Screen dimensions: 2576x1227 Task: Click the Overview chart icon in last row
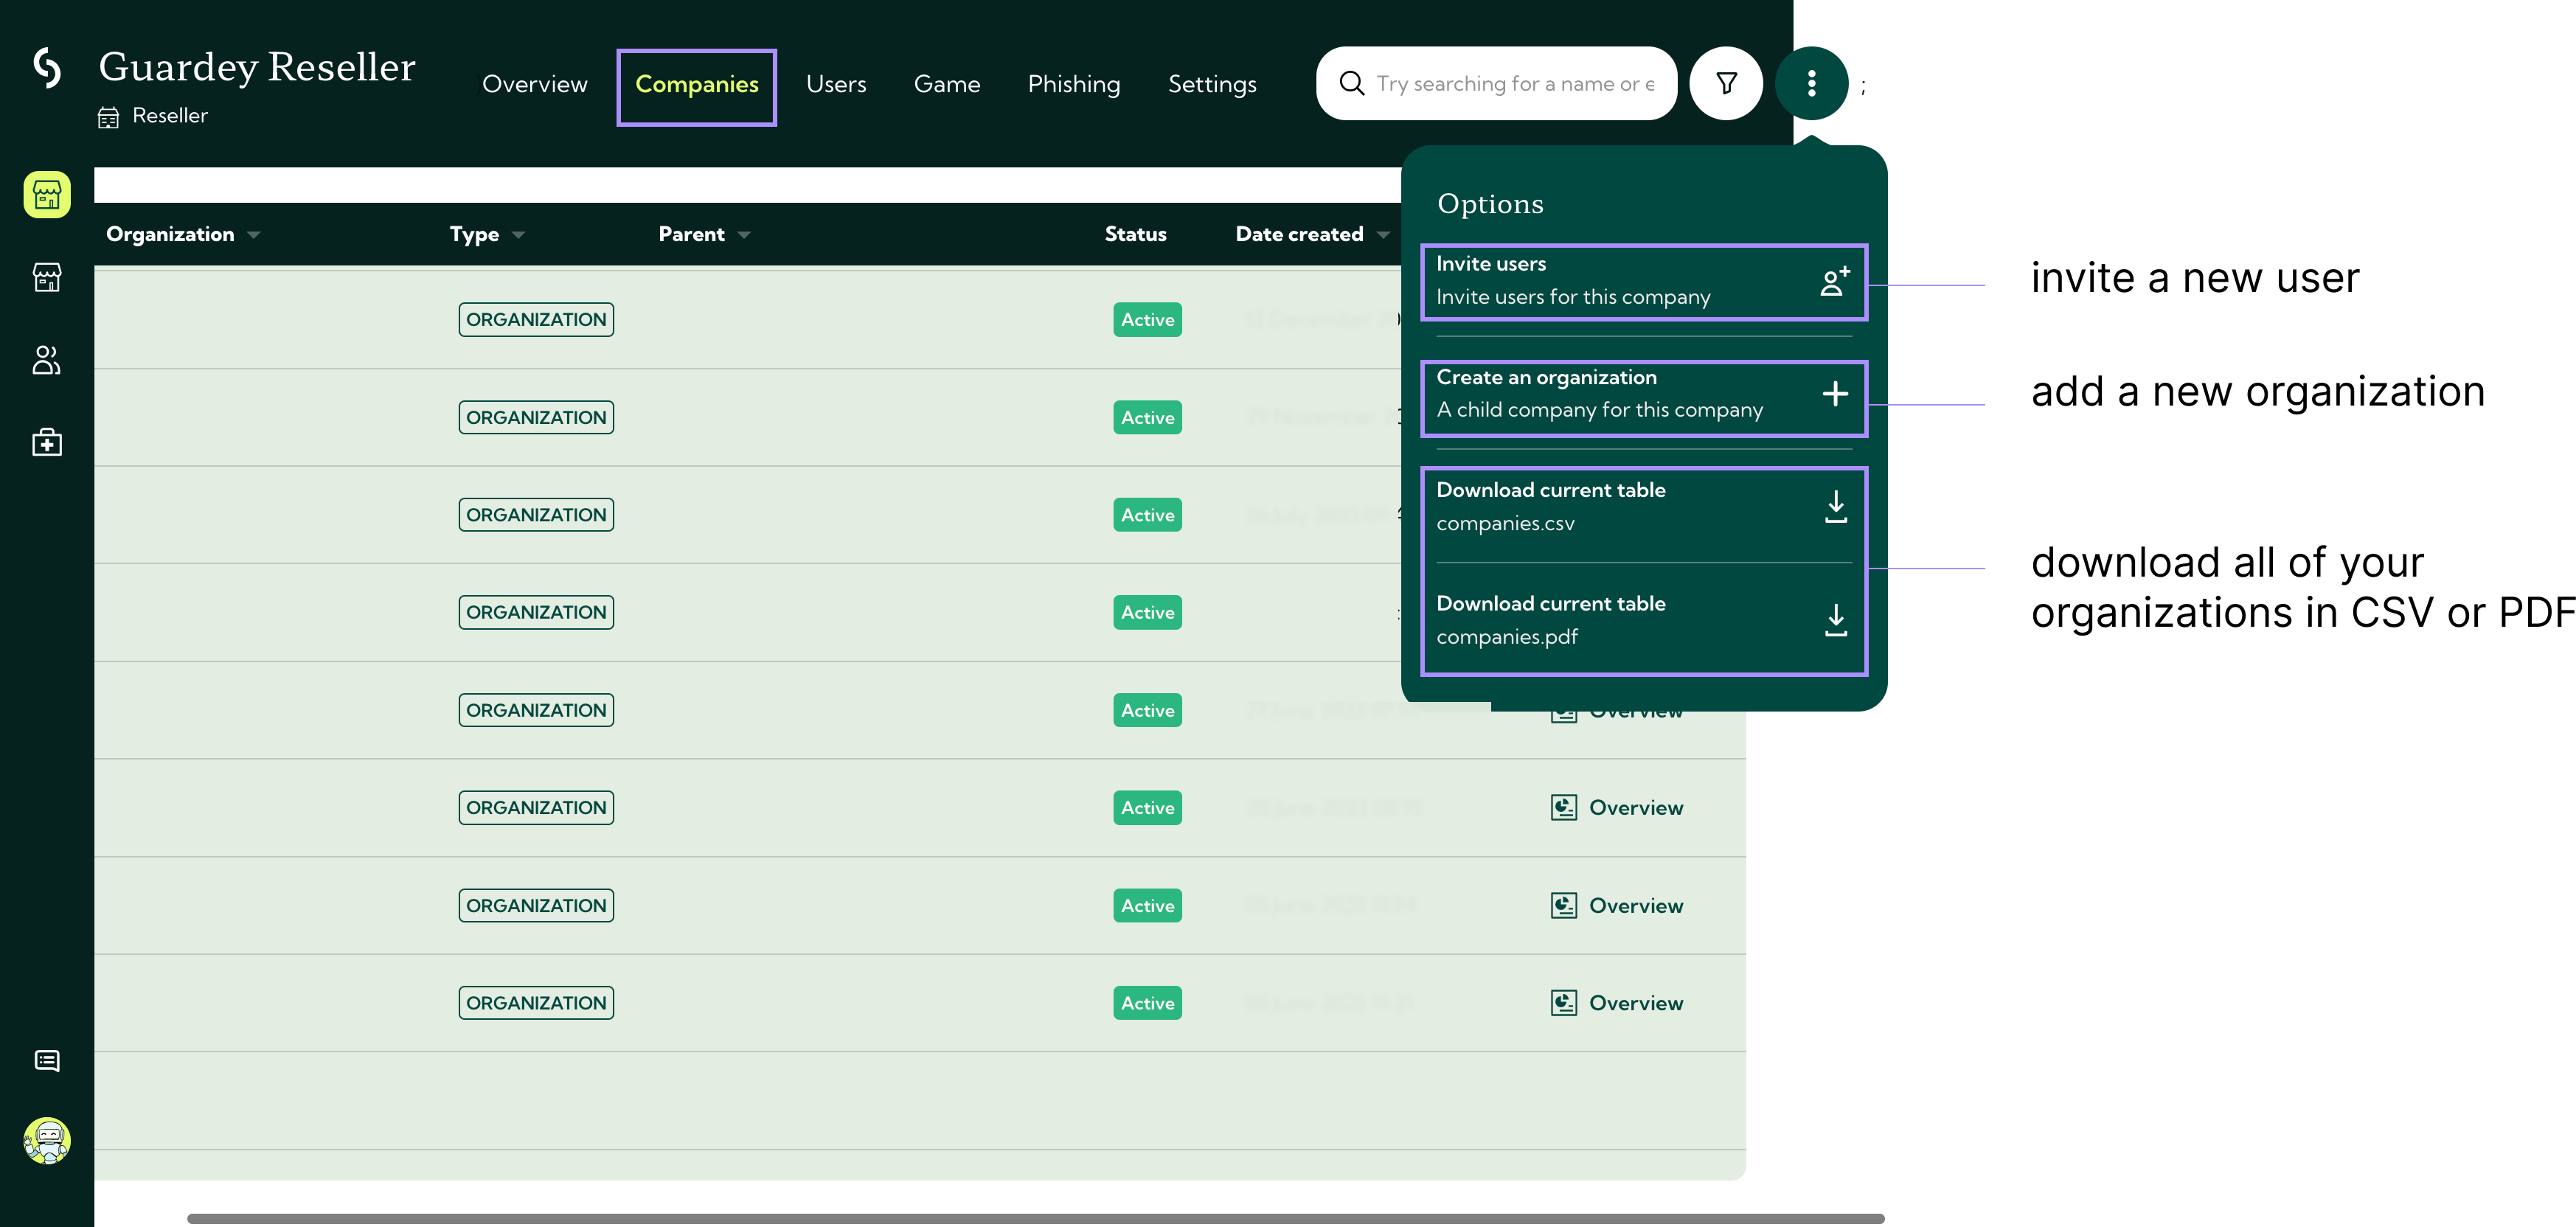click(1563, 1003)
